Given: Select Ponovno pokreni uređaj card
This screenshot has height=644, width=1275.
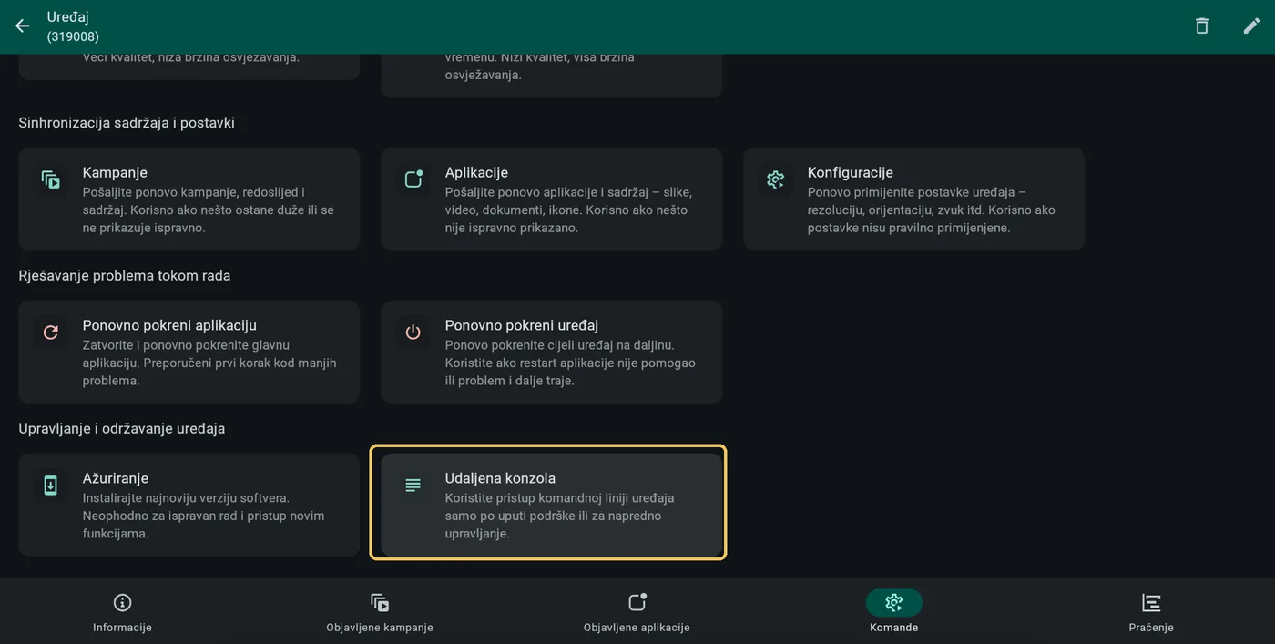Looking at the screenshot, I should [552, 352].
